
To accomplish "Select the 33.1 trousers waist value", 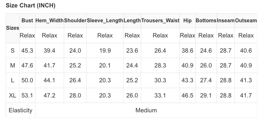I will [160, 95].
